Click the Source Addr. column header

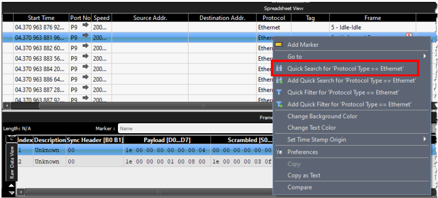point(150,18)
